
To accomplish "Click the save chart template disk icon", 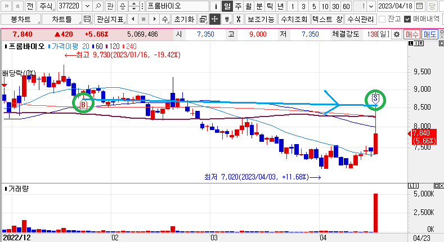I will (87, 19).
